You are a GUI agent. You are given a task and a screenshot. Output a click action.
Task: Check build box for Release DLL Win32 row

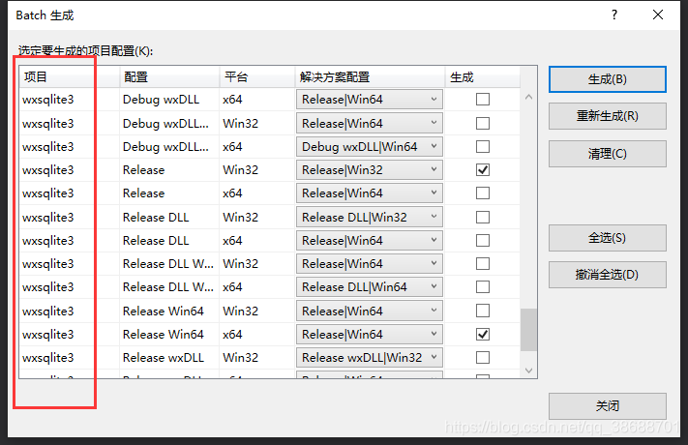pos(483,218)
